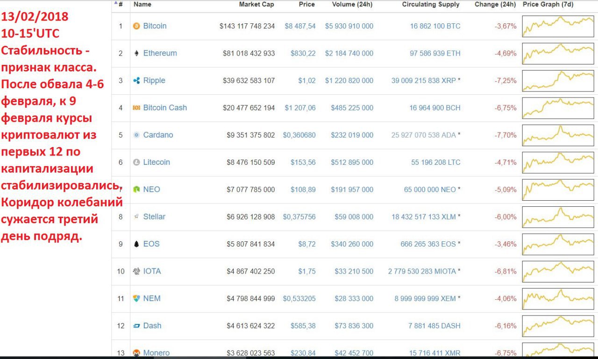Image resolution: width=598 pixels, height=359 pixels.
Task: Click supply 16 862 100 BTC
Action: point(435,26)
